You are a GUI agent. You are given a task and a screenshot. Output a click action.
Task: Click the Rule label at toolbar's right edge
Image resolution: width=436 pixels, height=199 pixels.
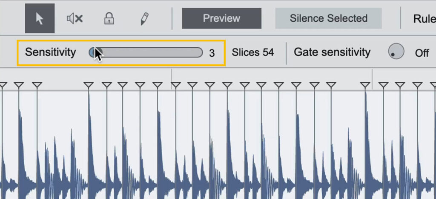pos(424,19)
